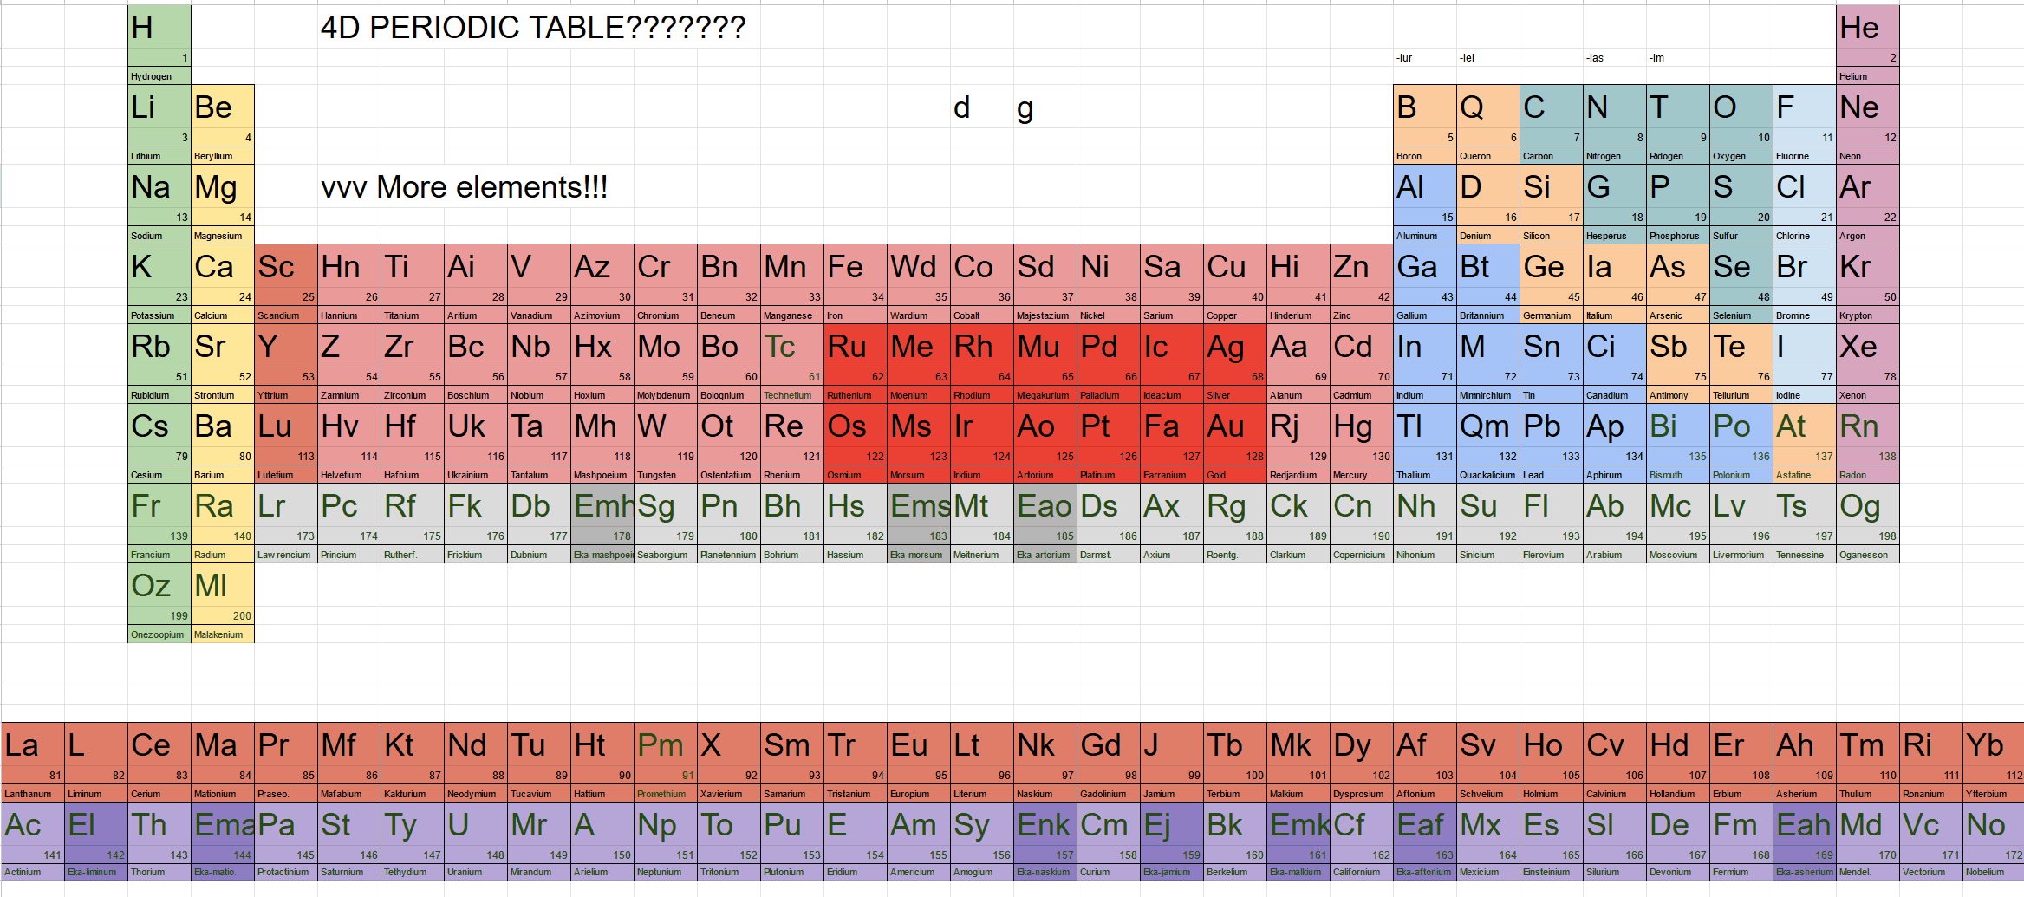The height and width of the screenshot is (897, 2024).
Task: Click the "Tethydium" name cell
Action: (413, 872)
